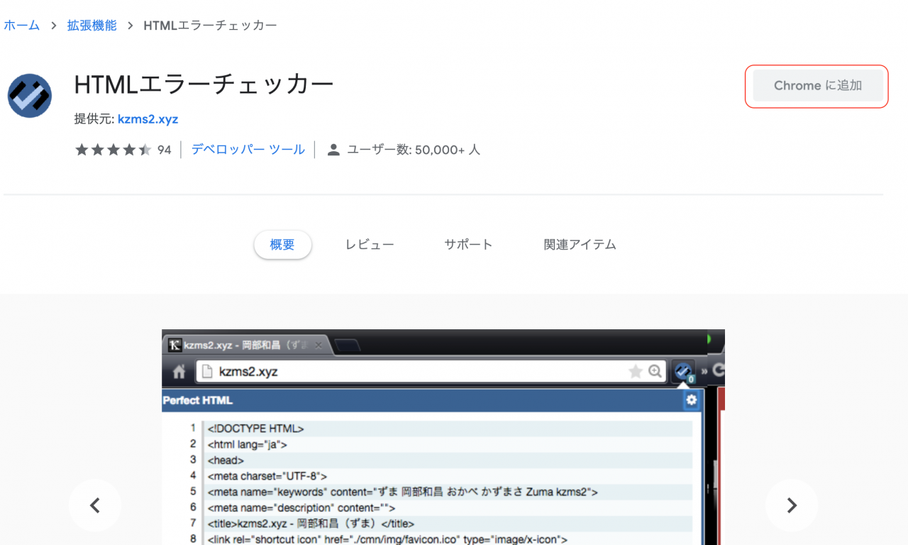The width and height of the screenshot is (908, 545).
Task: Click the gray bookmark star in the address bar
Action: [637, 370]
